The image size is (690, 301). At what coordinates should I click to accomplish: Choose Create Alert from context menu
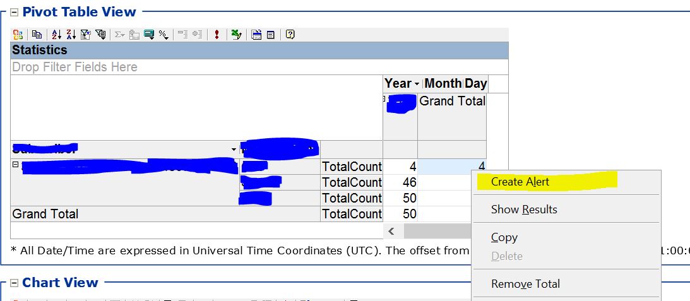click(x=520, y=182)
